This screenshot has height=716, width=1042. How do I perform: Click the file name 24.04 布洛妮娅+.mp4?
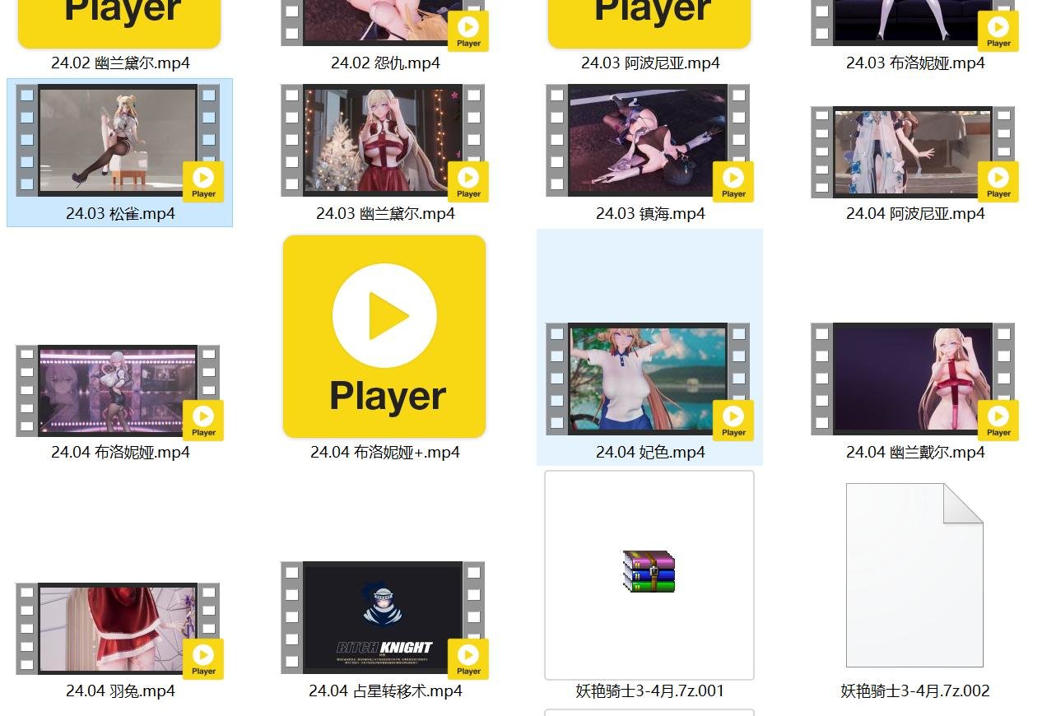[x=385, y=453]
